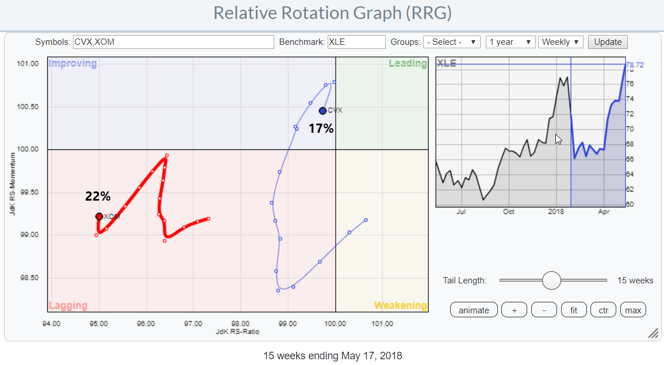The width and height of the screenshot is (664, 365).
Task: Click the 22% annotation near XOM
Action: pos(98,196)
